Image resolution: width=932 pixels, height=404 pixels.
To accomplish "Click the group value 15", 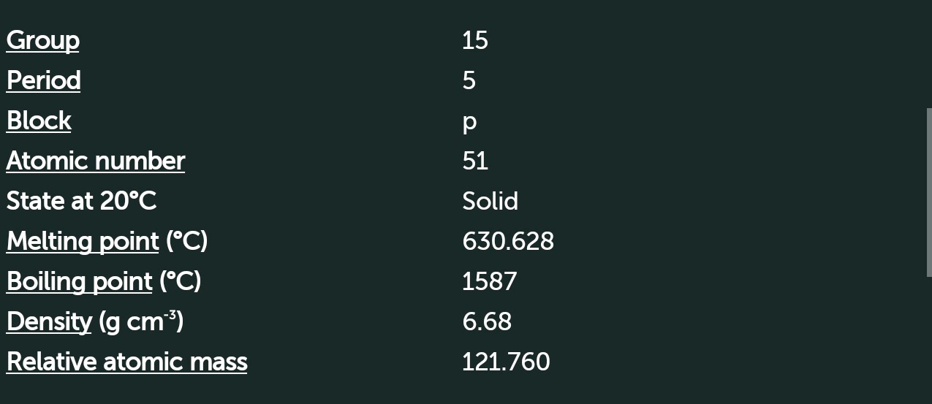I will (474, 40).
